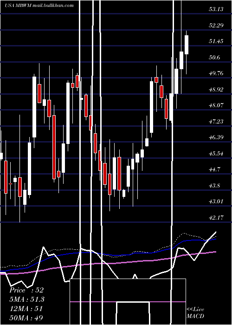This screenshot has height=325, width=232.
Task: Click the 51.45 price axis label
Action: coord(216,41)
